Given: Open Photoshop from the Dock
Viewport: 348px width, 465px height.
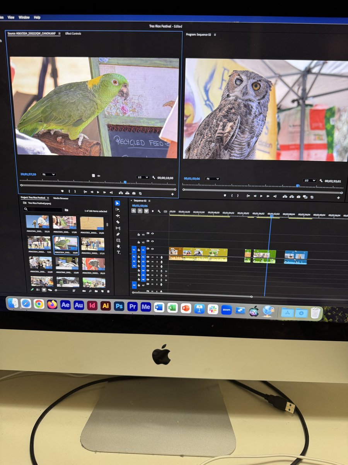Looking at the screenshot, I should click(119, 306).
